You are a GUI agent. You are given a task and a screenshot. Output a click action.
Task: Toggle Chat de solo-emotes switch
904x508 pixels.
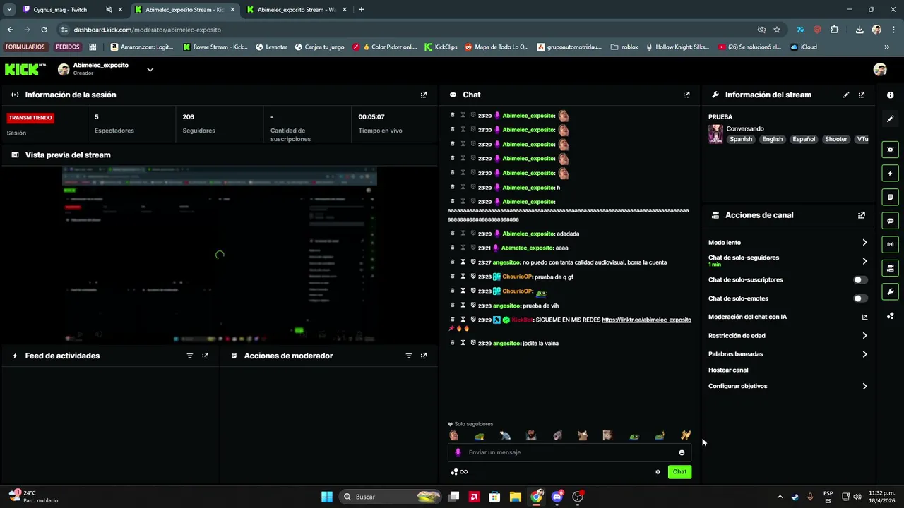tap(860, 298)
